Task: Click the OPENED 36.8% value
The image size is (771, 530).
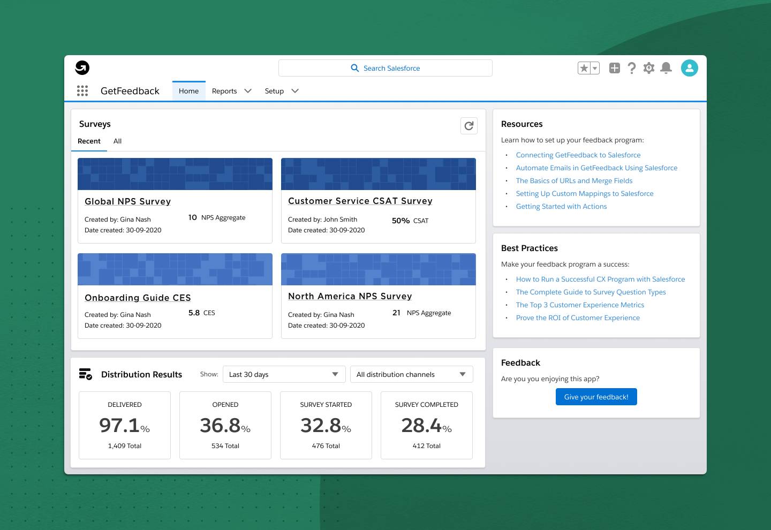Action: 225,425
